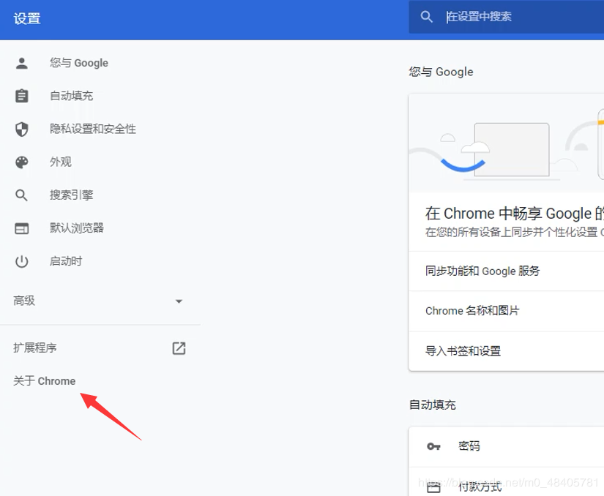Click the clipboard icon for 自动填充
The height and width of the screenshot is (496, 604).
tap(21, 96)
